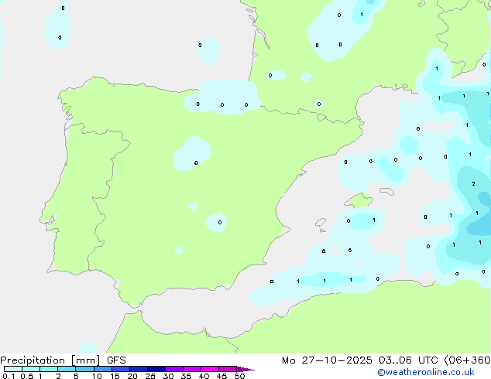
Task: Select the 2–5 mm legend color swatch
Action: tap(67, 369)
